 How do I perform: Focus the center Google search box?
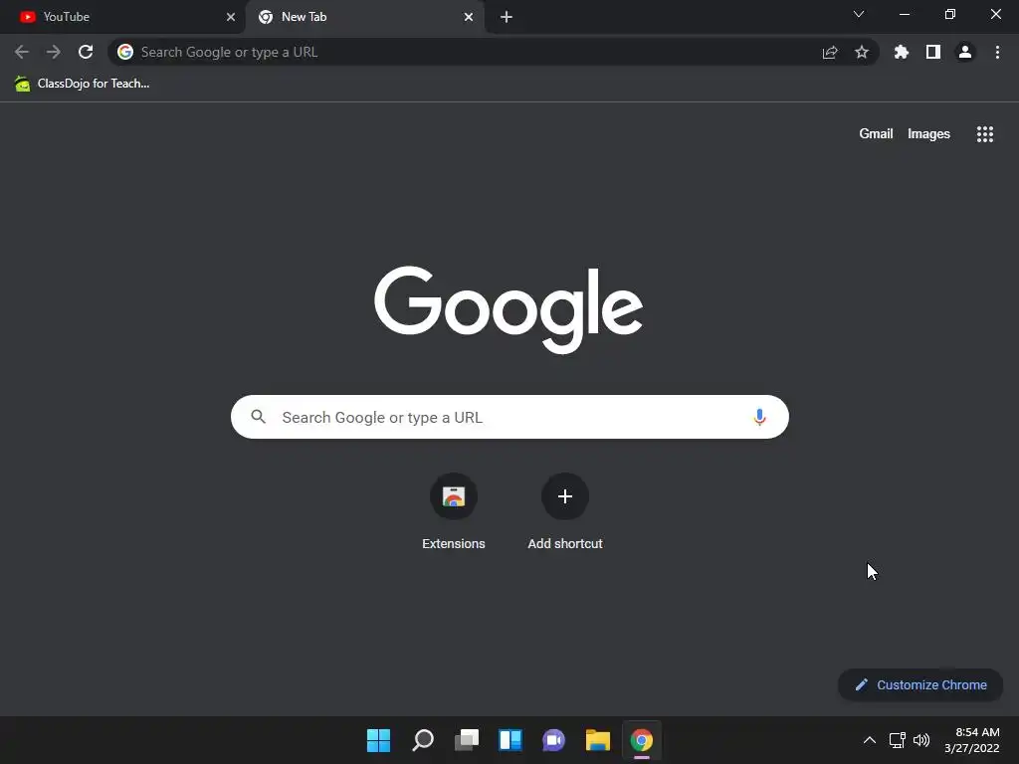coord(509,417)
